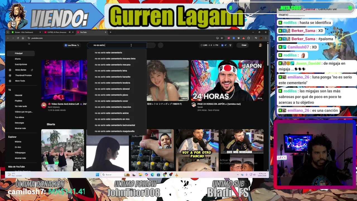
Task: Expand Mostrar más under Videojuegos
Action: [21, 158]
